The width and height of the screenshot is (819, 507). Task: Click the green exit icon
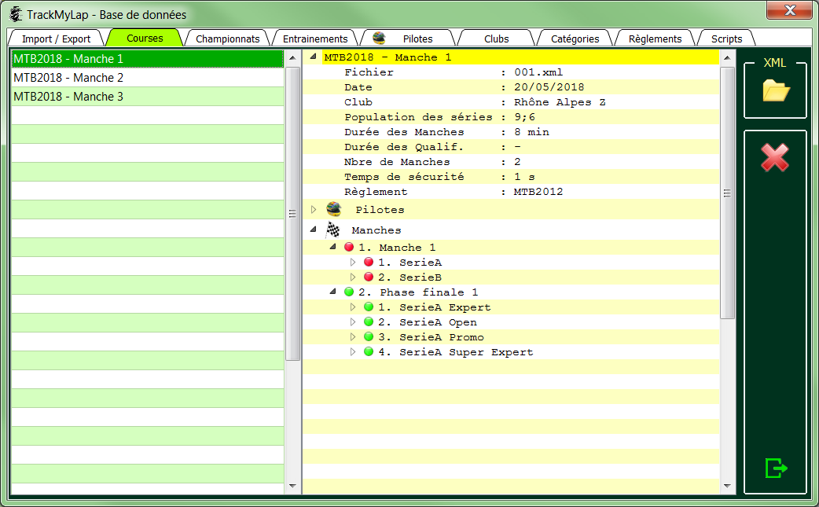tap(776, 468)
